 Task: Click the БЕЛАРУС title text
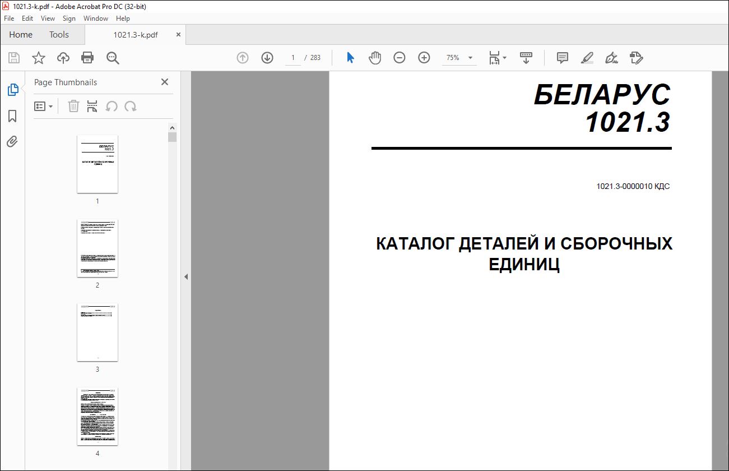(602, 95)
